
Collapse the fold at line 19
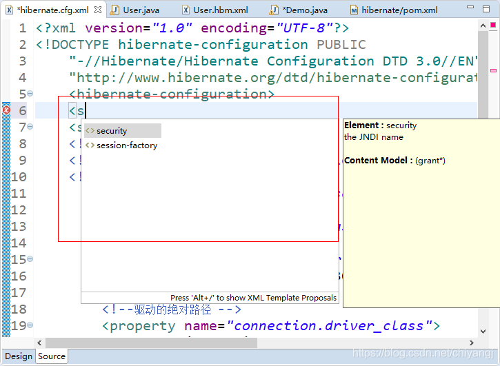point(30,325)
